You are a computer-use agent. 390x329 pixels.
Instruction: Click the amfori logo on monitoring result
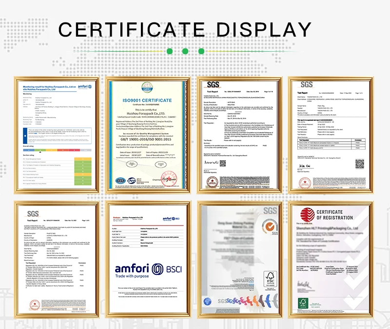(x=85, y=87)
